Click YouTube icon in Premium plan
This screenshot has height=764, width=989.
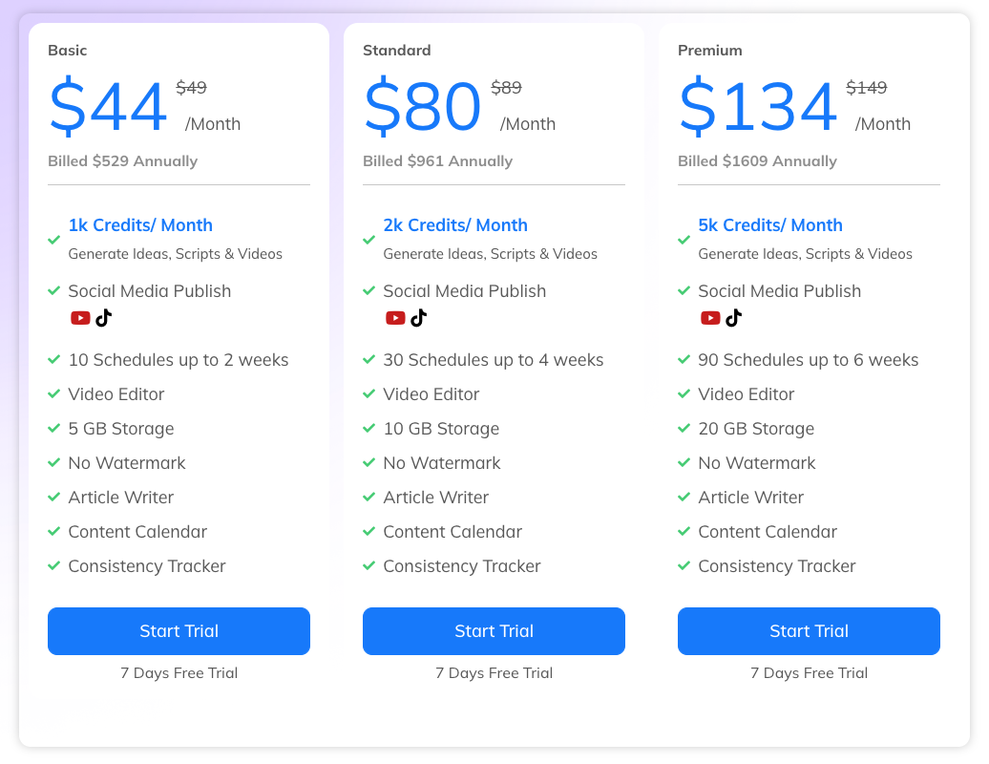coord(710,318)
